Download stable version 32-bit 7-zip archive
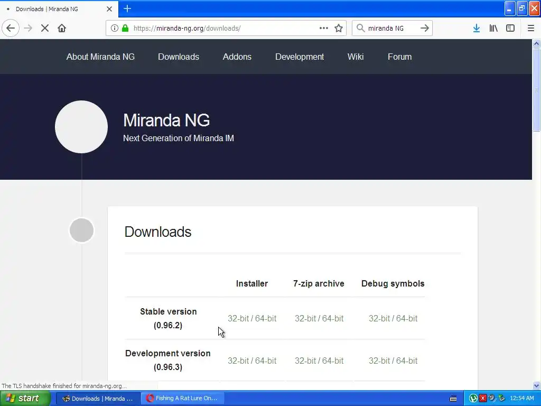Viewport: 541px width, 406px height. (305, 318)
